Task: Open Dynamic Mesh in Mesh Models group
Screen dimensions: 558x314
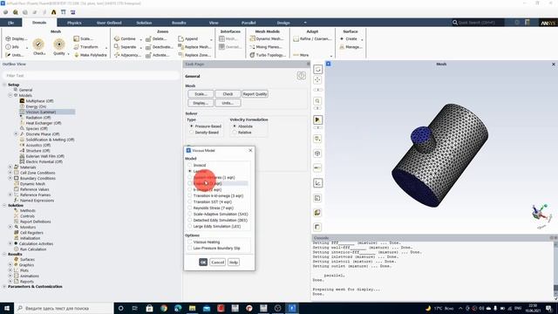Action: tap(267, 38)
